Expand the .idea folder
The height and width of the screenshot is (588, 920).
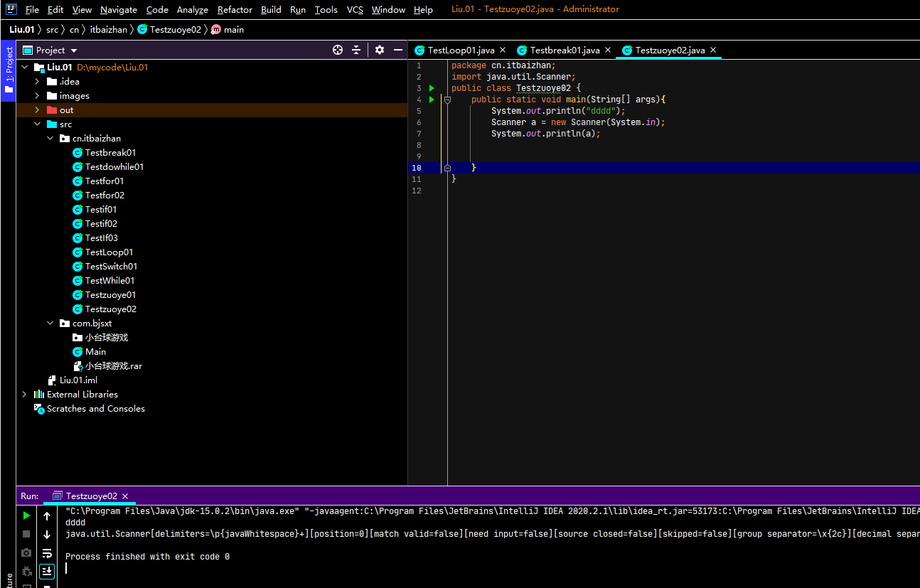pos(38,81)
